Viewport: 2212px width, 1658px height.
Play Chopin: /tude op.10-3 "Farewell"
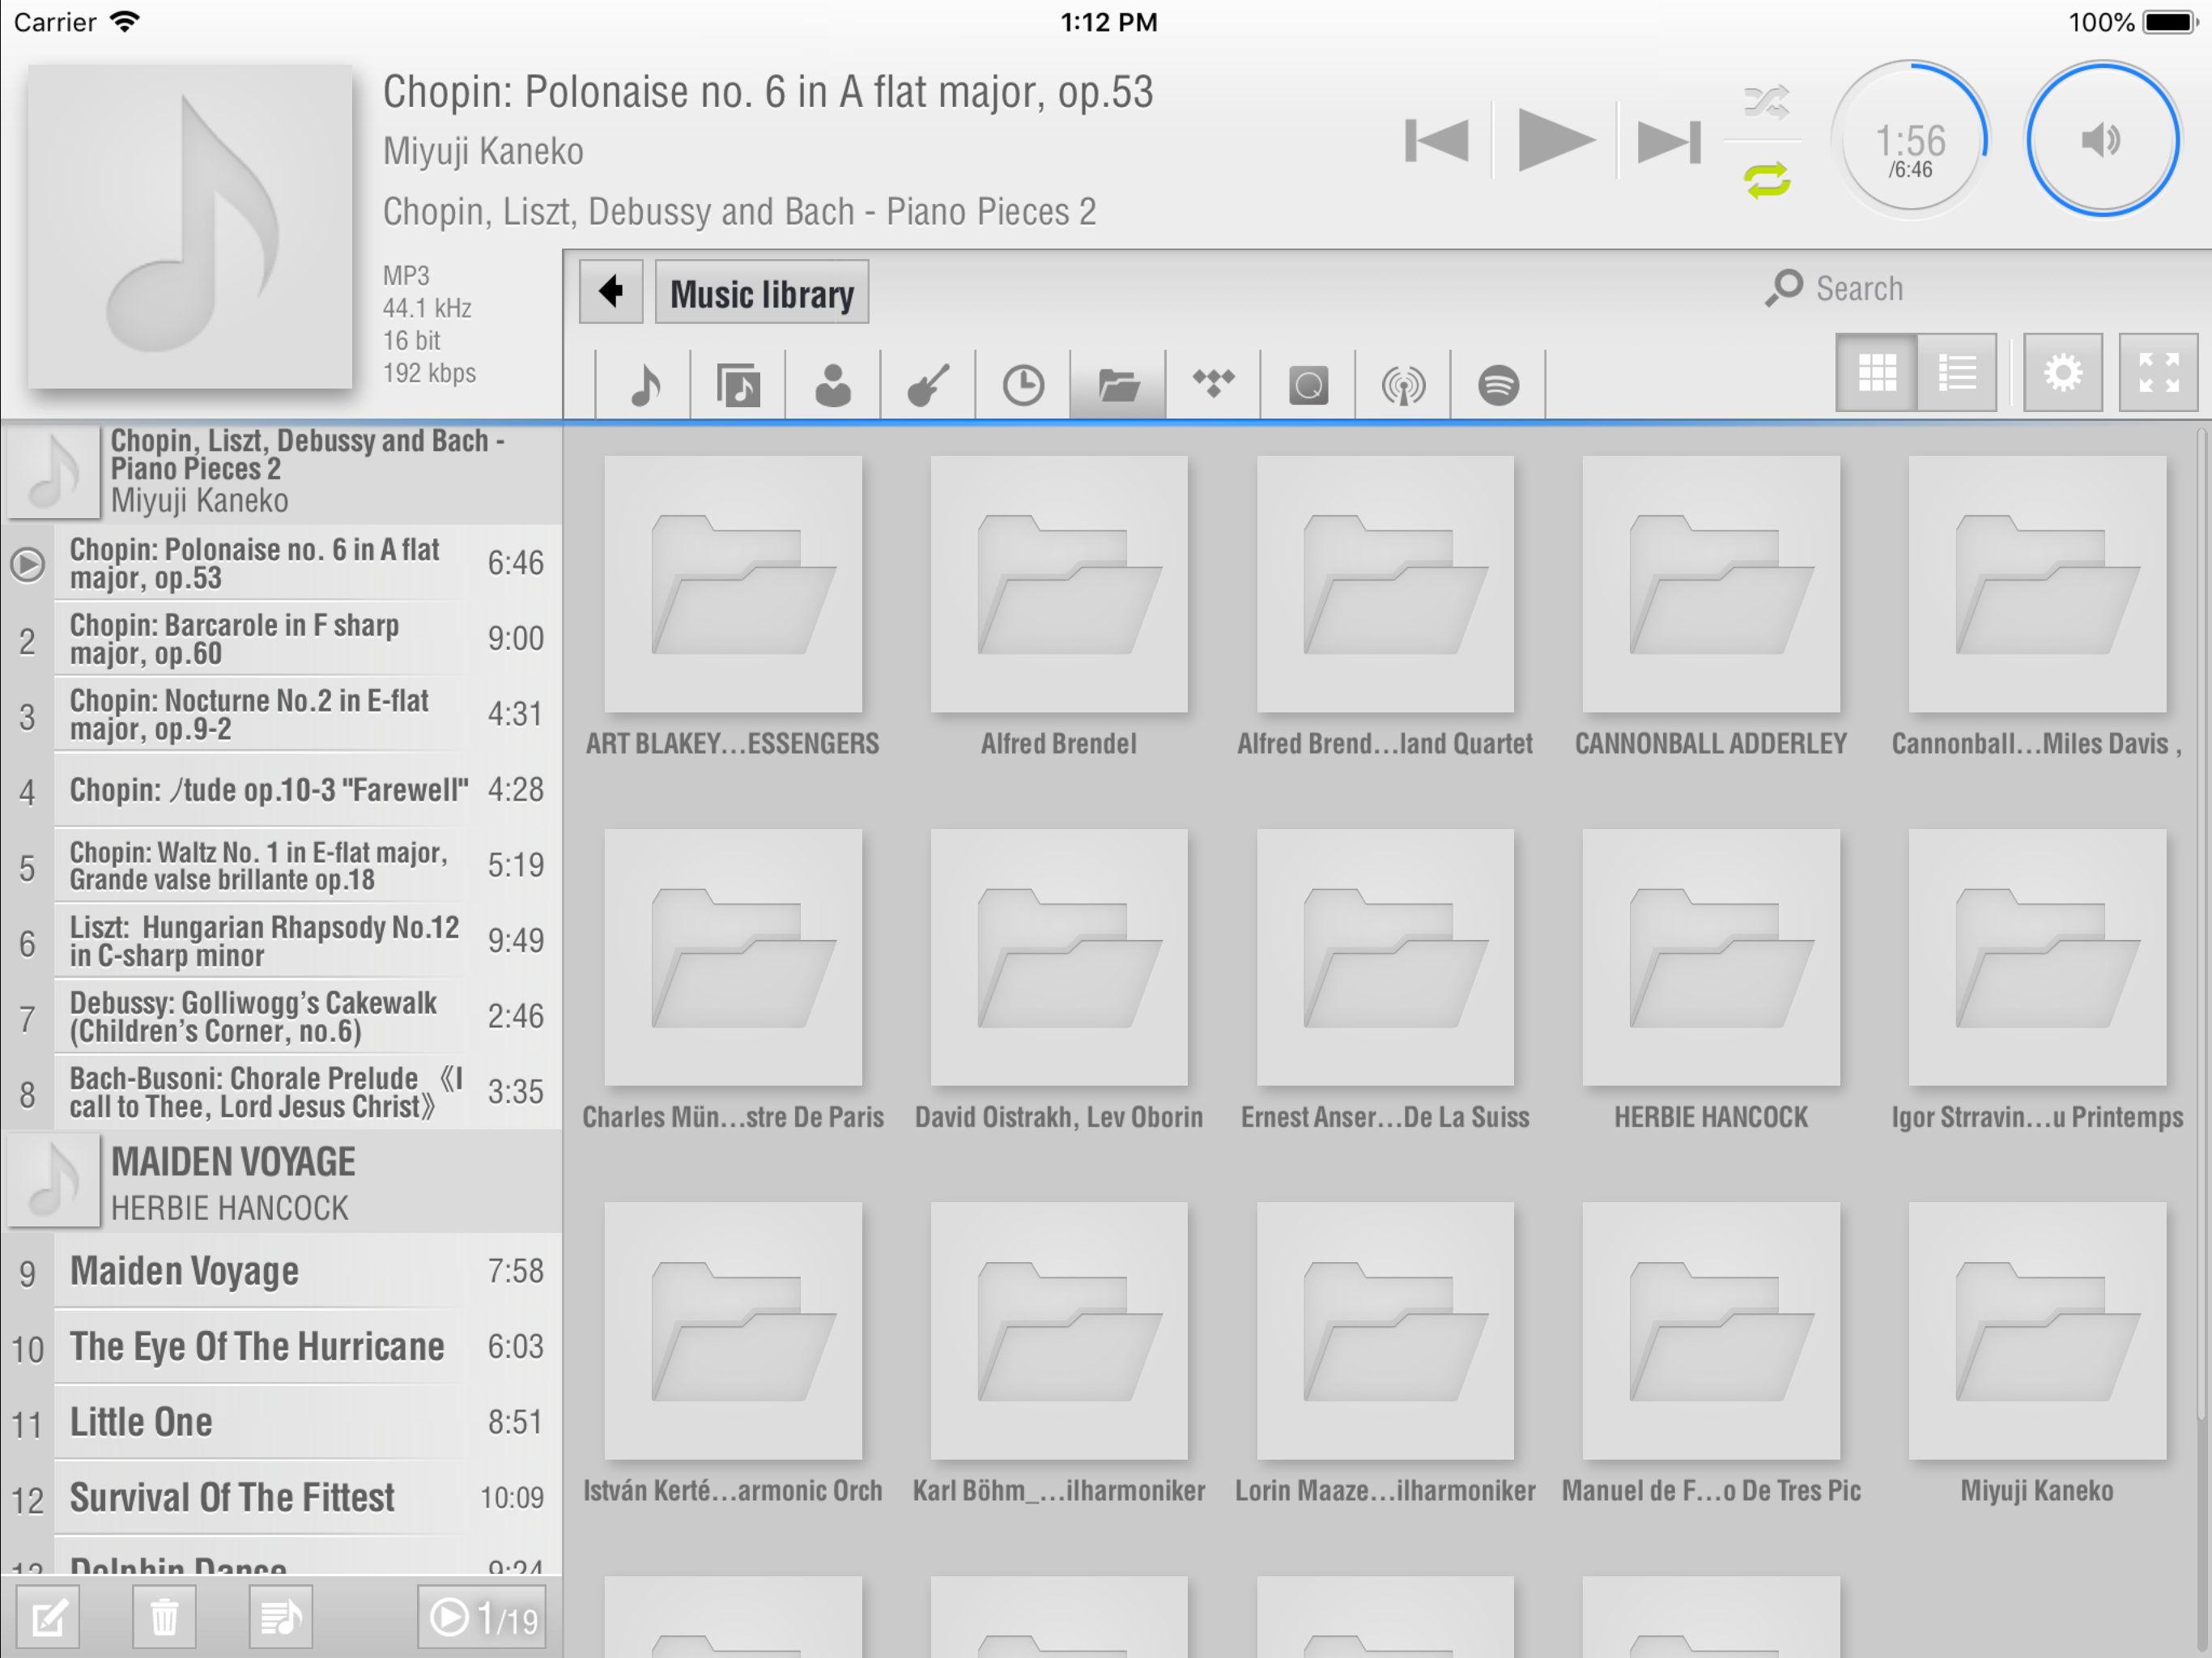coord(281,790)
